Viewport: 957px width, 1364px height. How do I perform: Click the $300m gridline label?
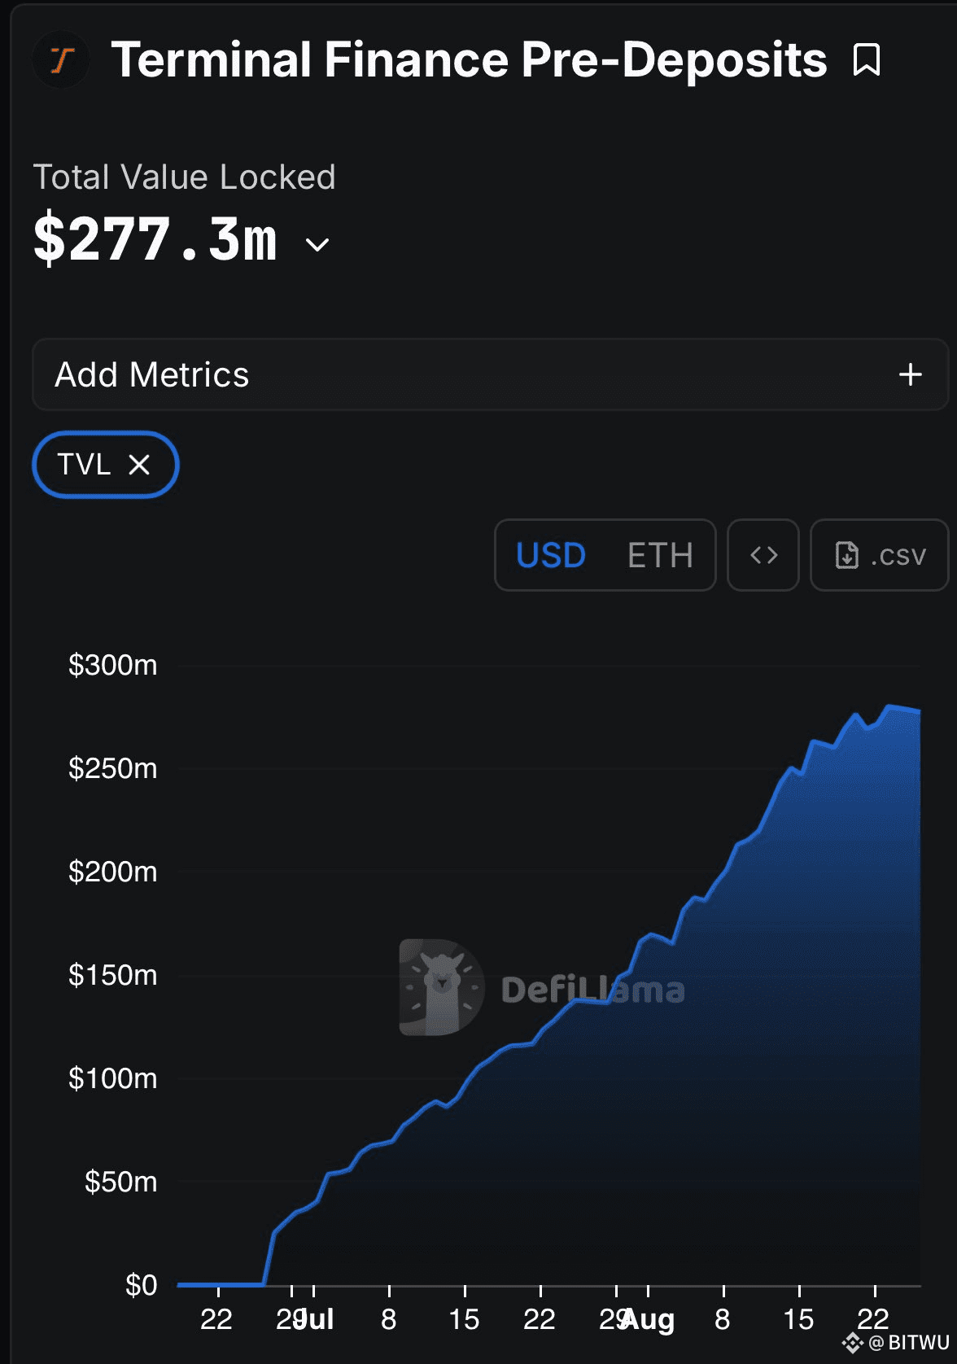coord(113,665)
